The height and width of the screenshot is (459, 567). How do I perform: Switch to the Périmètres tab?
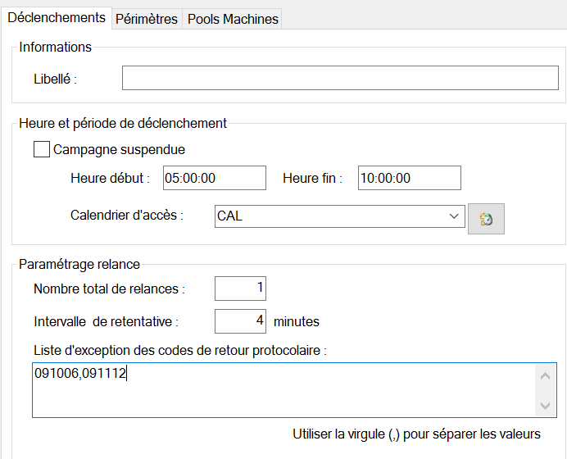pyautogui.click(x=146, y=19)
